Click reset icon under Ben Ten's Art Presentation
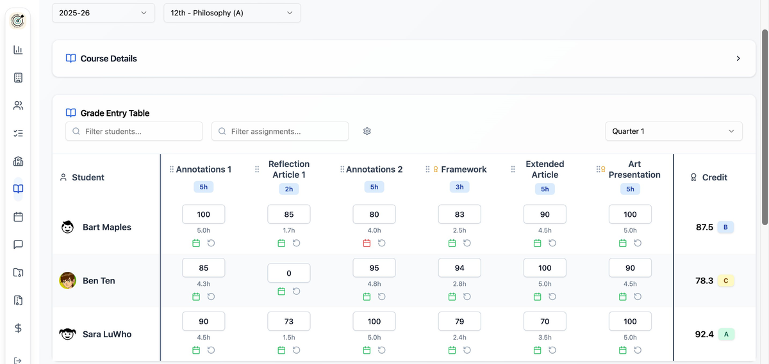 tap(638, 297)
